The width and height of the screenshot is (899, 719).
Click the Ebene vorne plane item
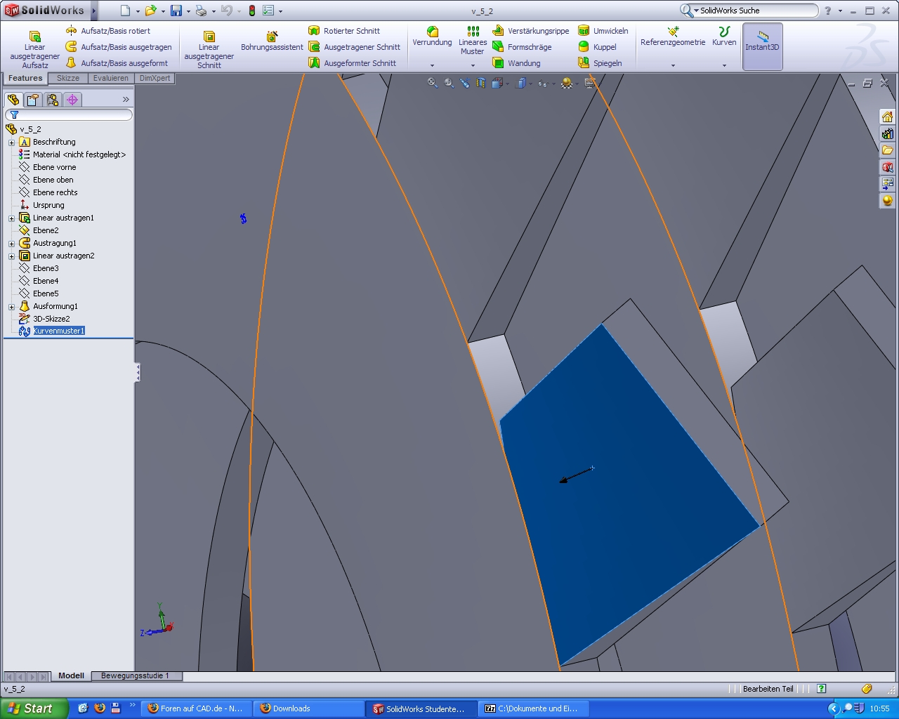pos(54,167)
